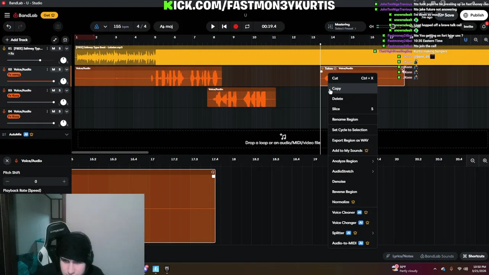Open the virtual piano keyboard icon
This screenshot has height=275, width=489.
click(x=58, y=26)
